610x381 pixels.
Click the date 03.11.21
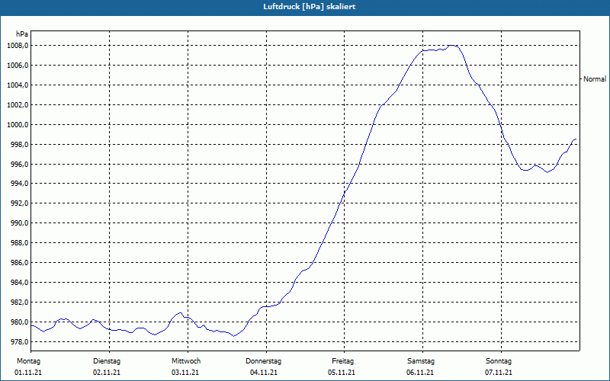tap(185, 373)
